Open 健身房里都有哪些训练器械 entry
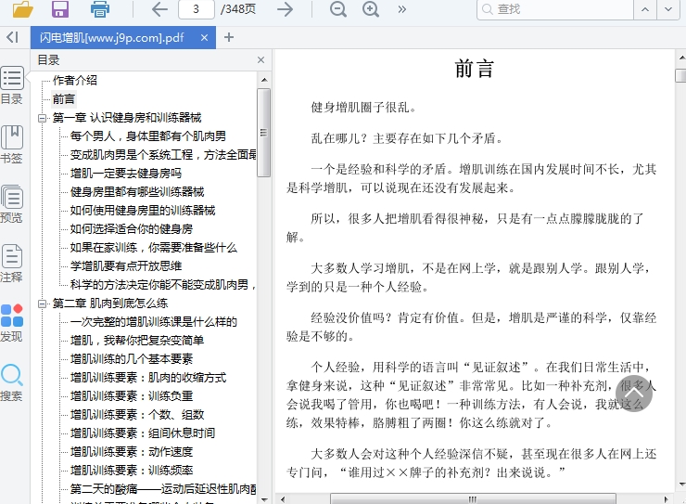The height and width of the screenshot is (504, 686). click(x=137, y=192)
